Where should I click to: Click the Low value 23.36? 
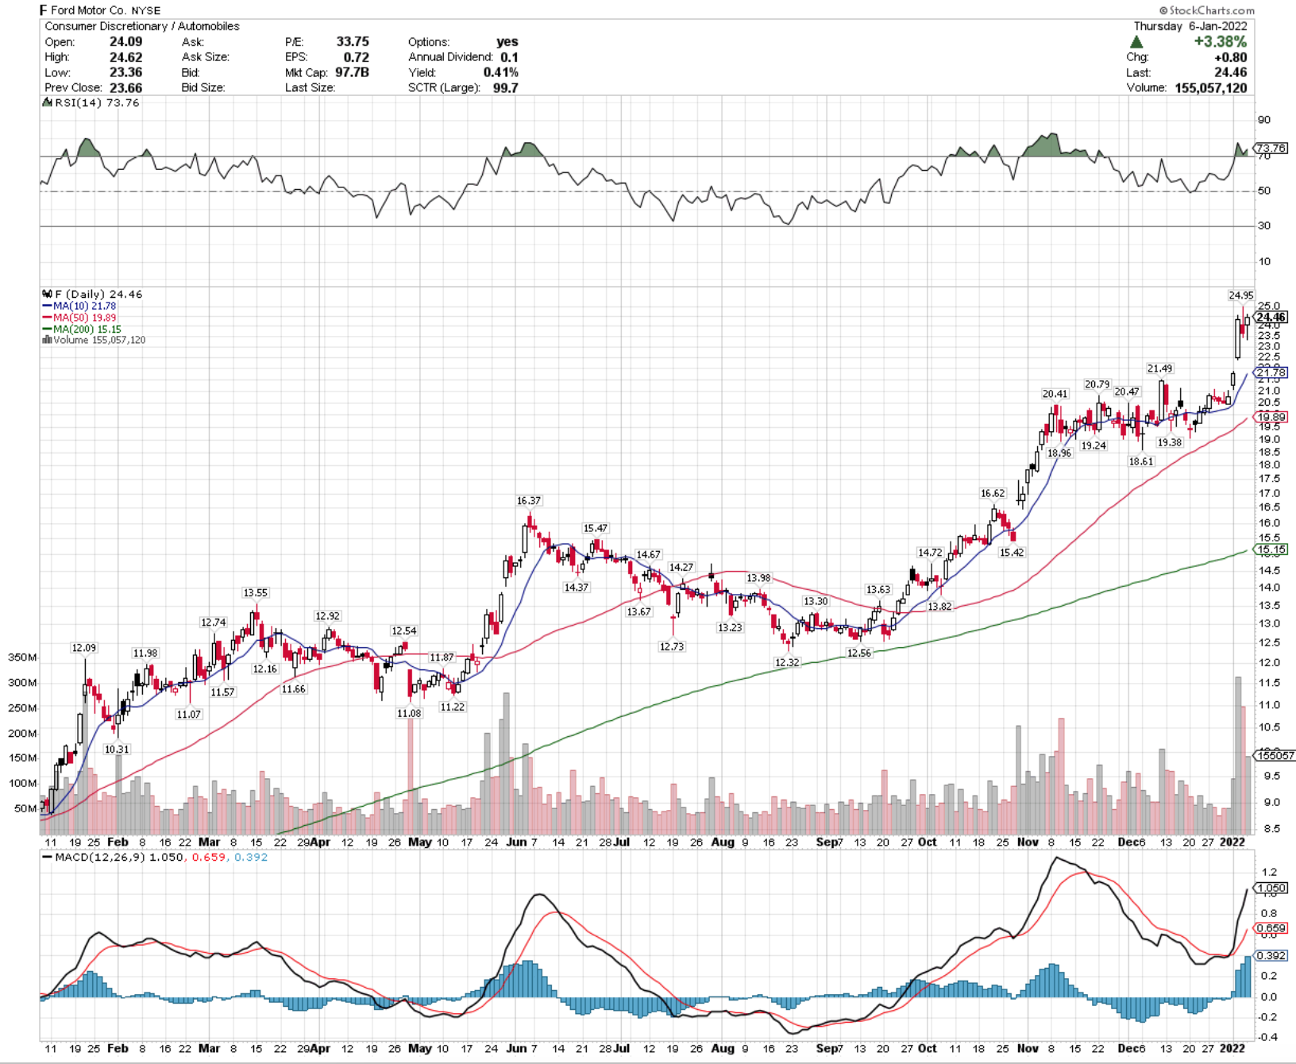(125, 72)
